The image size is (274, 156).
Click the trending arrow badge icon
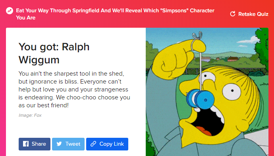[10, 11]
